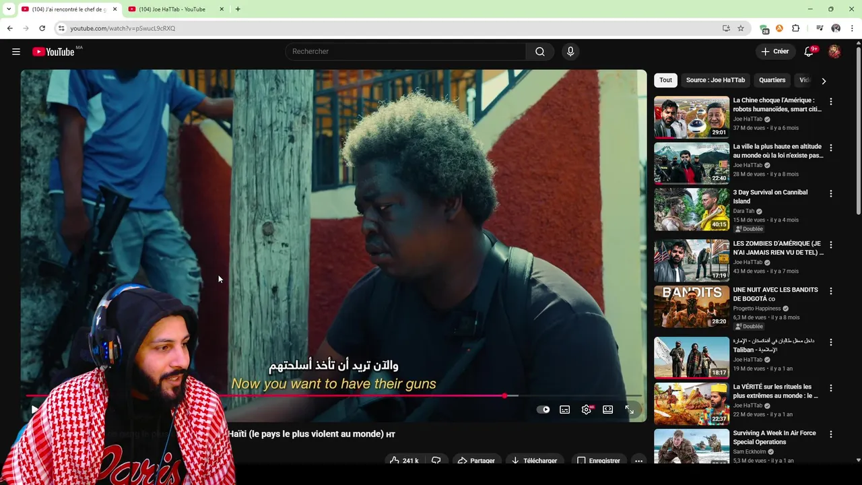Open options for Surviving A Week video
862x485 pixels.
(x=830, y=434)
